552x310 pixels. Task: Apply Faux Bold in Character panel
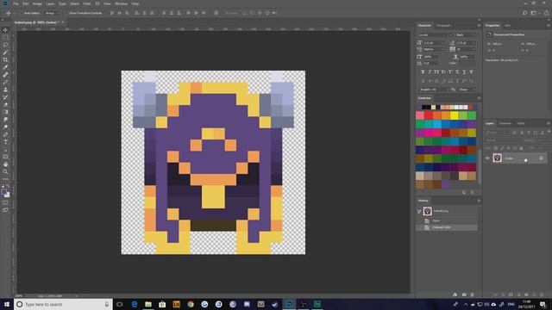(423, 71)
